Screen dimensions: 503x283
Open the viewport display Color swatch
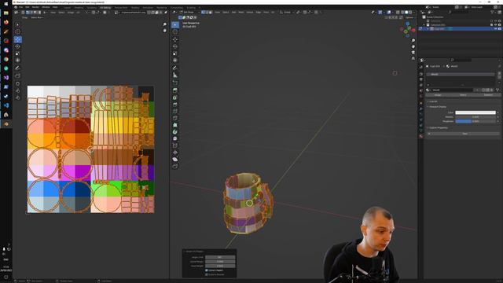pyautogui.click(x=475, y=112)
